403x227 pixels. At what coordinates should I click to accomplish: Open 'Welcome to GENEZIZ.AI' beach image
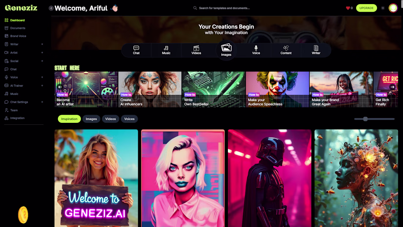pos(96,178)
